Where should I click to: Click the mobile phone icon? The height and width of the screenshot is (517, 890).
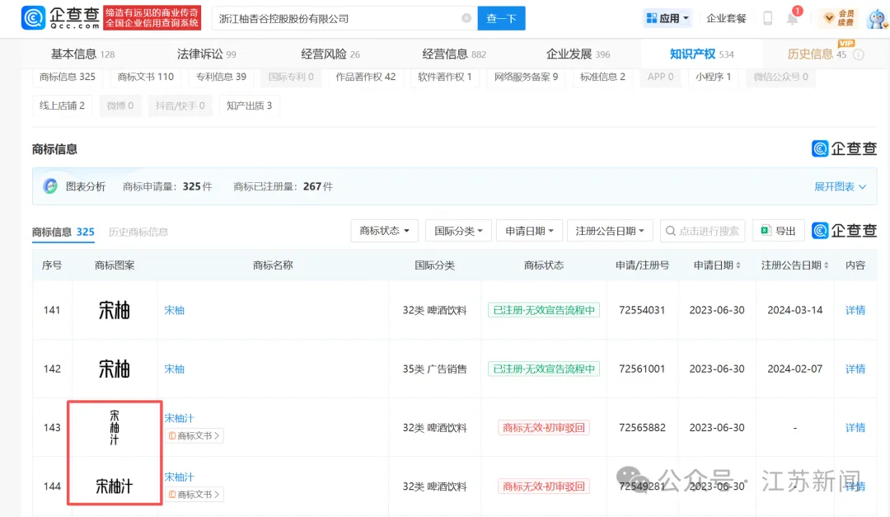[768, 18]
